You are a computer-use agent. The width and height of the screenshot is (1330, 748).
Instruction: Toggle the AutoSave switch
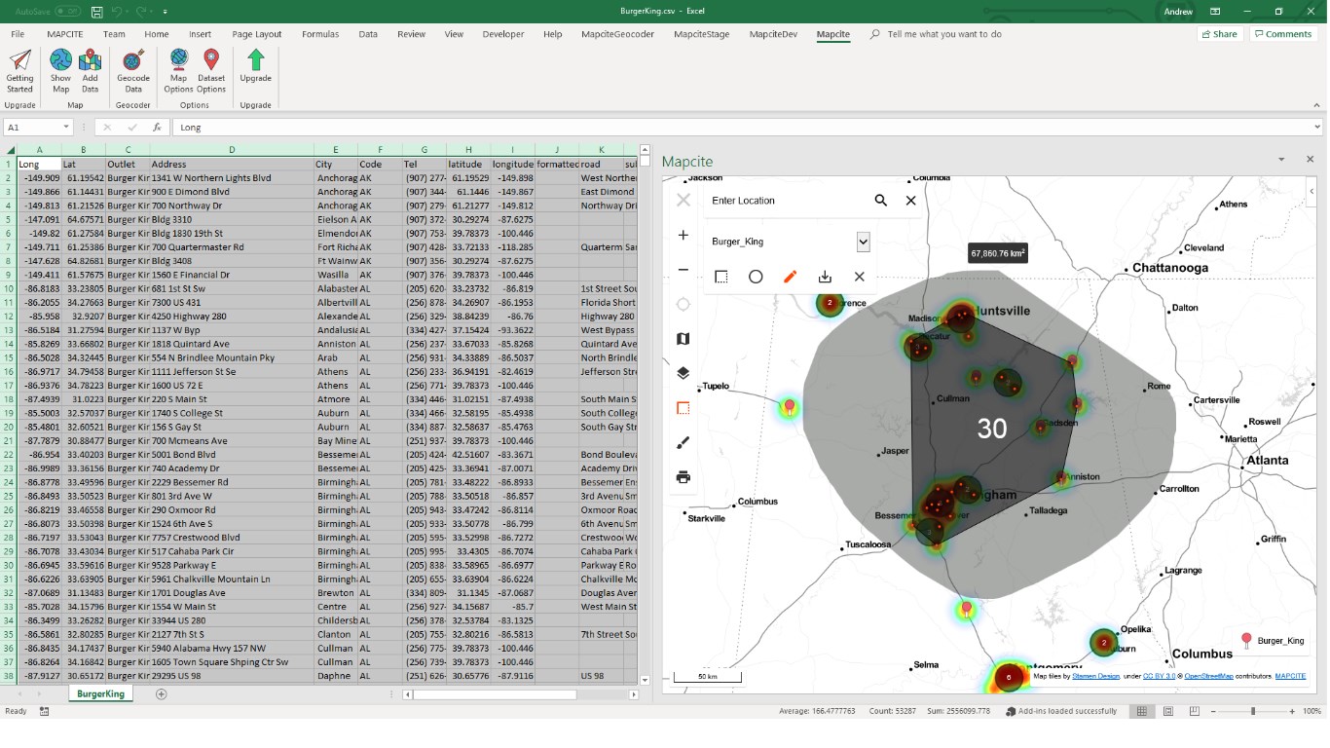point(67,12)
